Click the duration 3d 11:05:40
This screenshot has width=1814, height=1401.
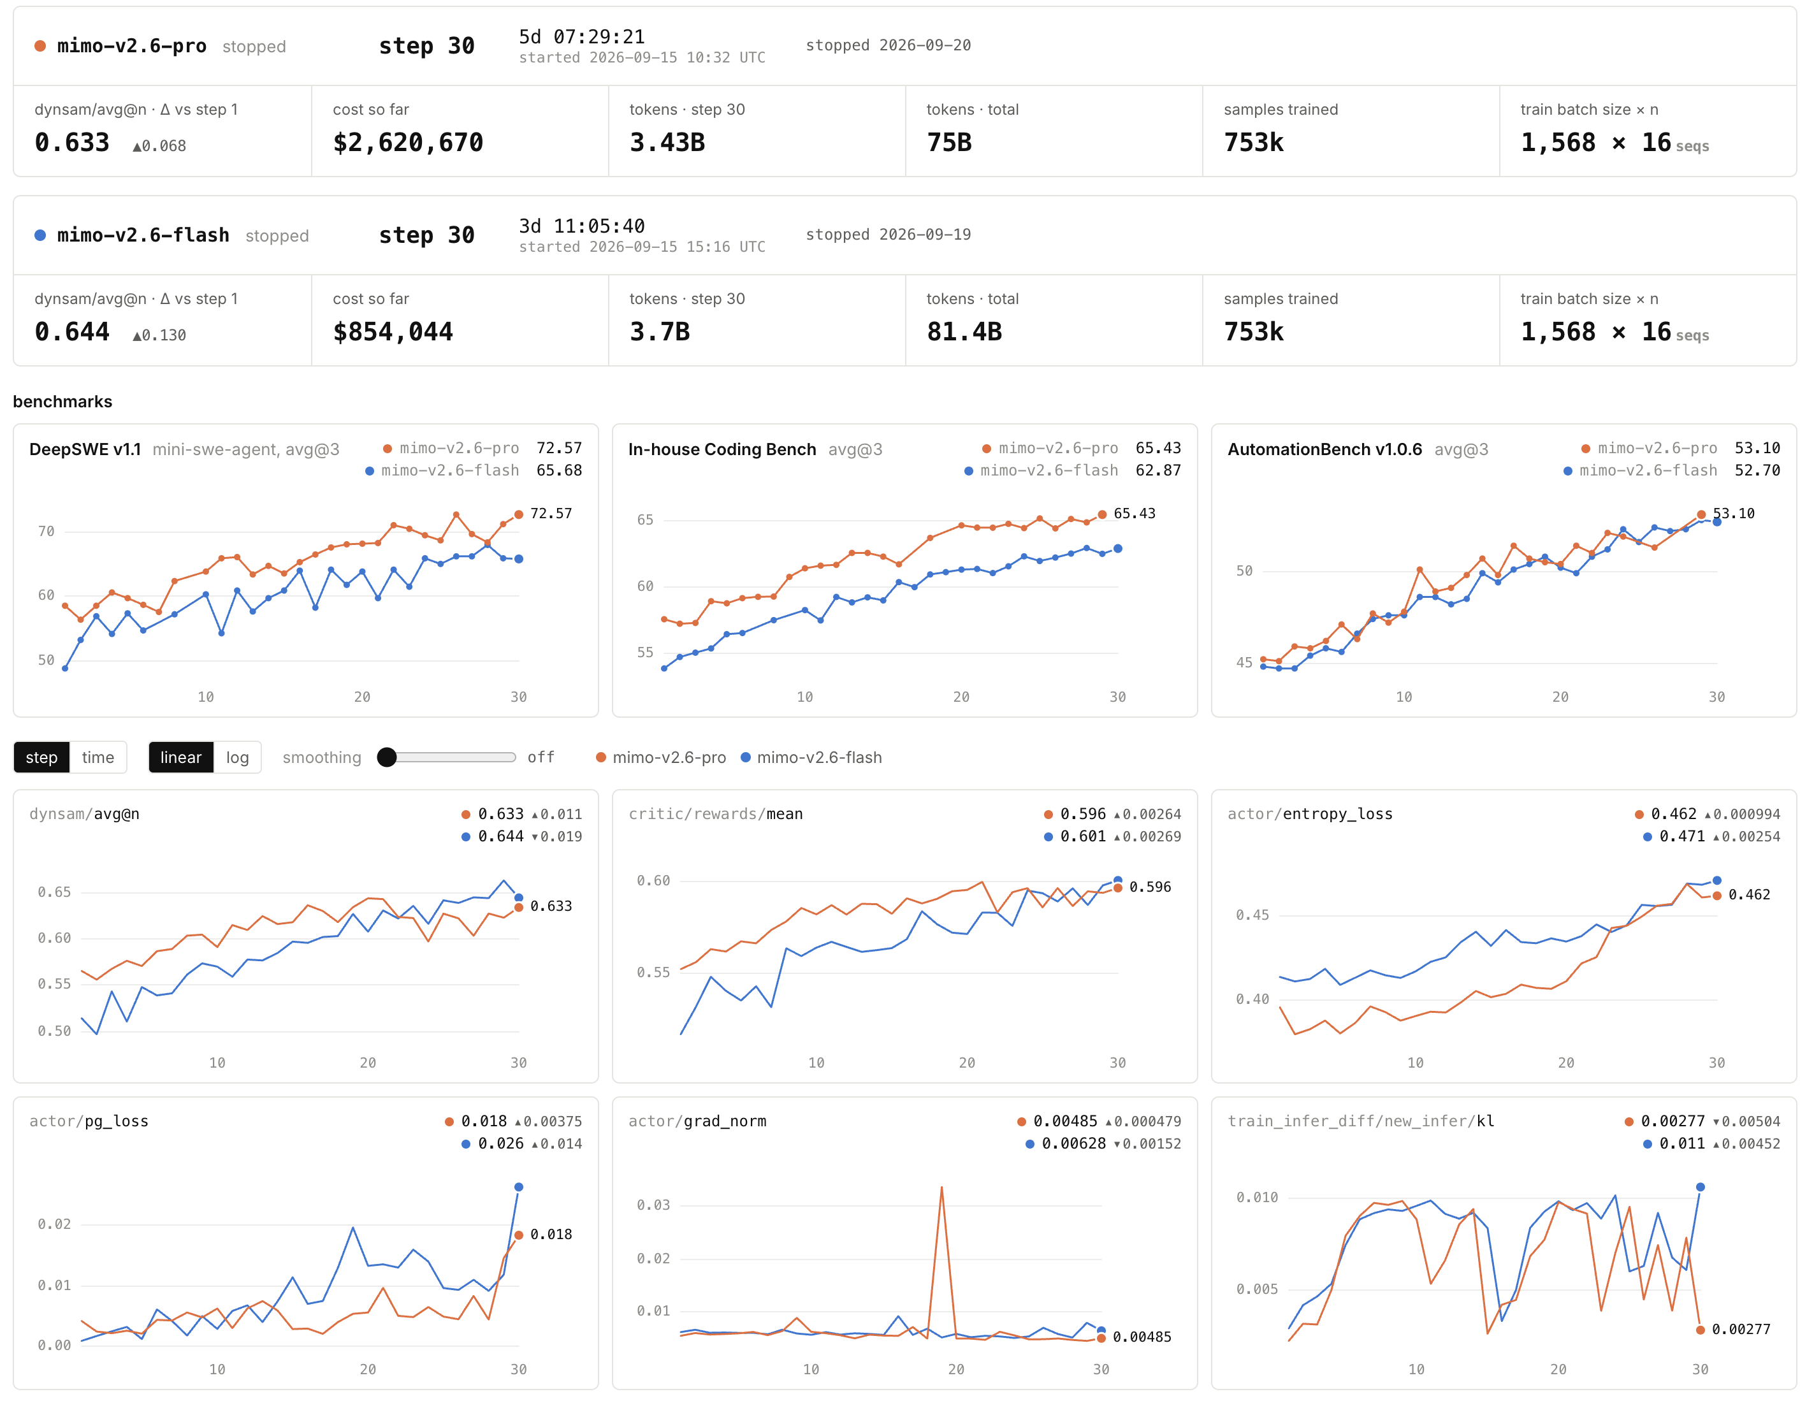(x=581, y=226)
